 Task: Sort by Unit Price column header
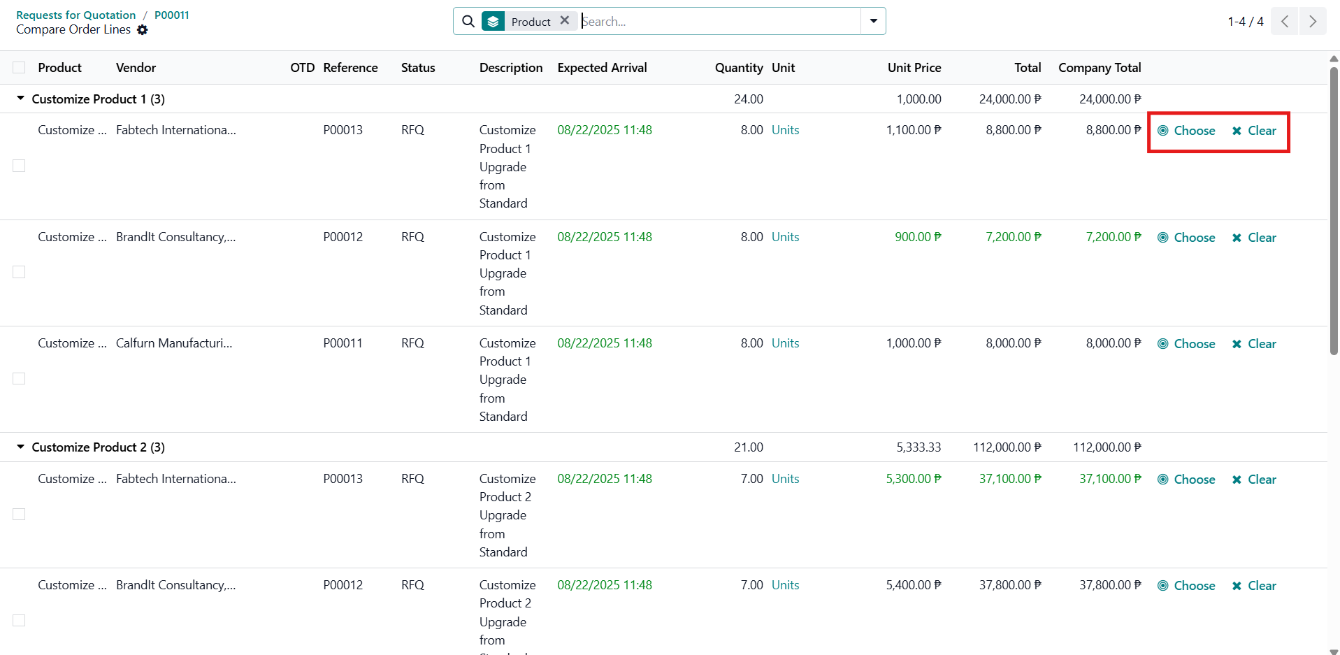coord(914,68)
